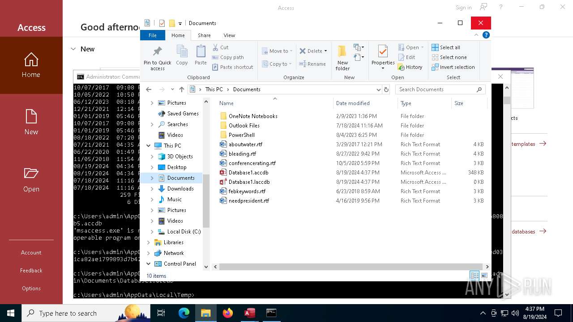Click Account in Access sidebar

31,253
